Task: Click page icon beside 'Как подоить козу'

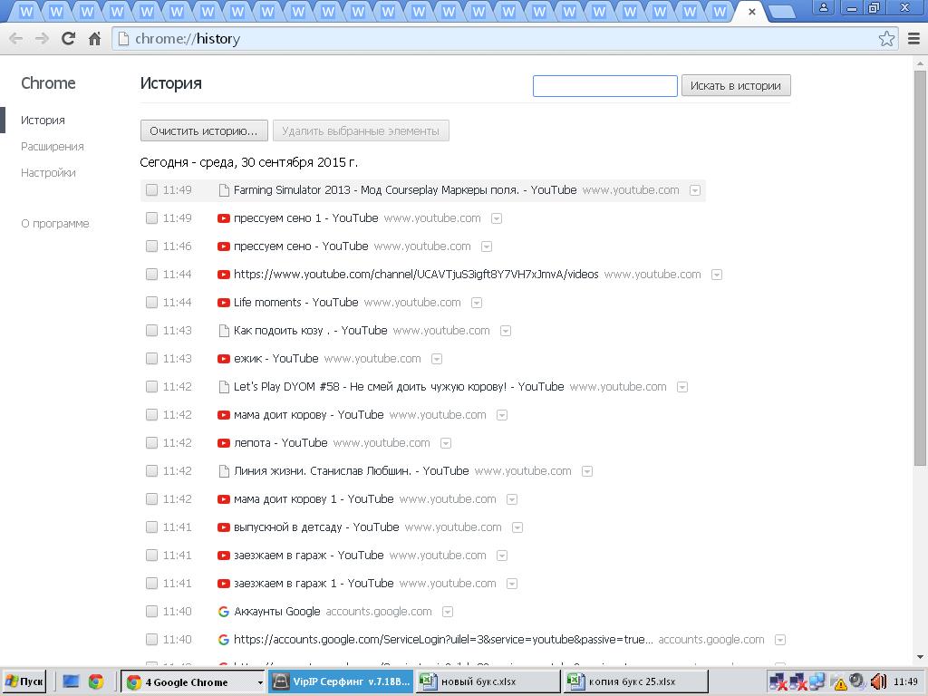Action: coord(224,330)
